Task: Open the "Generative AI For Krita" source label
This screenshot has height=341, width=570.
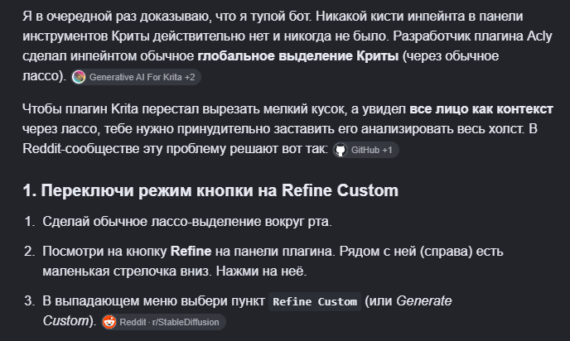Action: click(135, 77)
